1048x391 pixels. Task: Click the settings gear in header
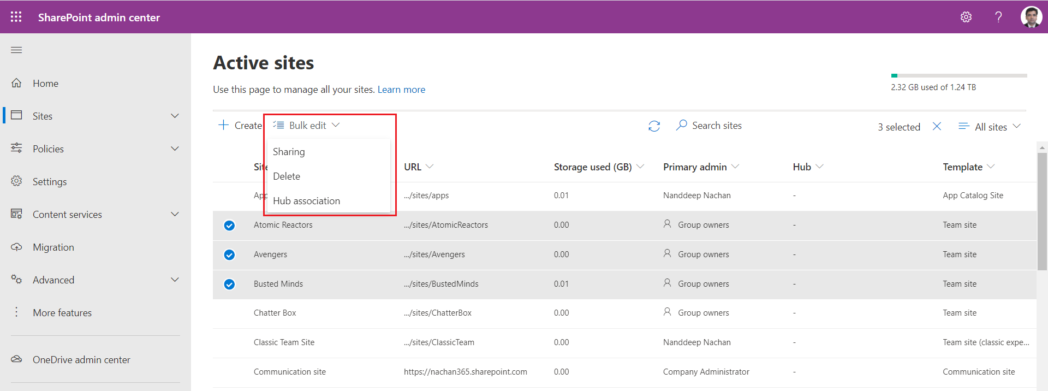pos(966,17)
